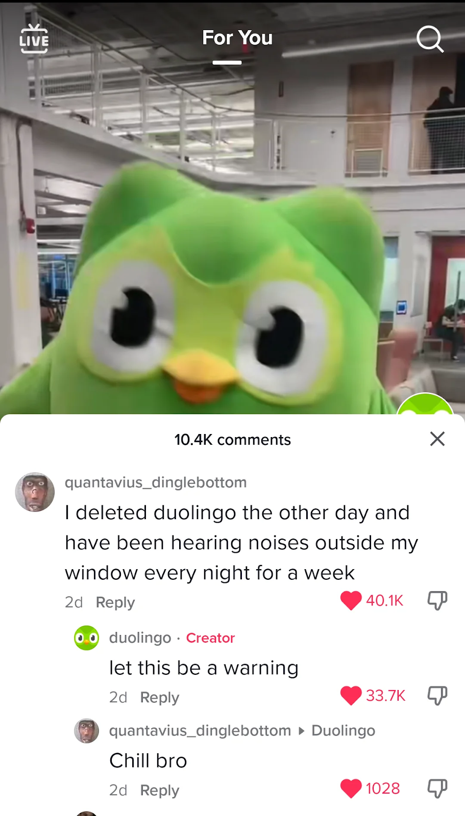465x816 pixels.
Task: Open search with the magnifier icon
Action: pyautogui.click(x=430, y=39)
